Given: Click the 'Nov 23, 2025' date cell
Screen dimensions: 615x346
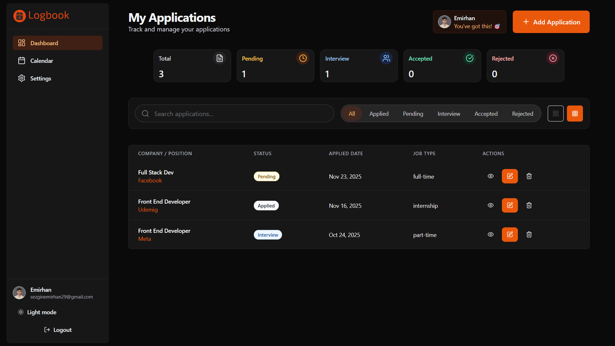Looking at the screenshot, I should pyautogui.click(x=345, y=177).
